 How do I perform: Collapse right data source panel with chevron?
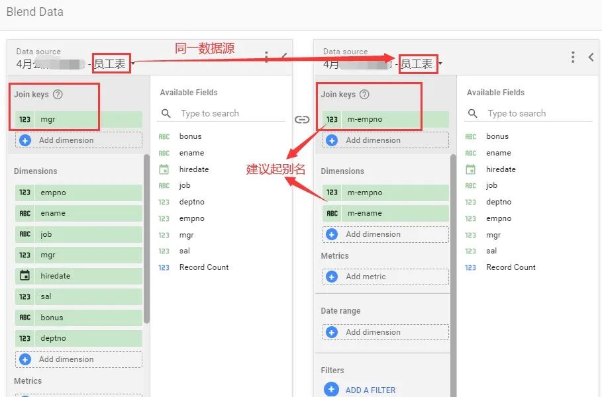[x=591, y=57]
